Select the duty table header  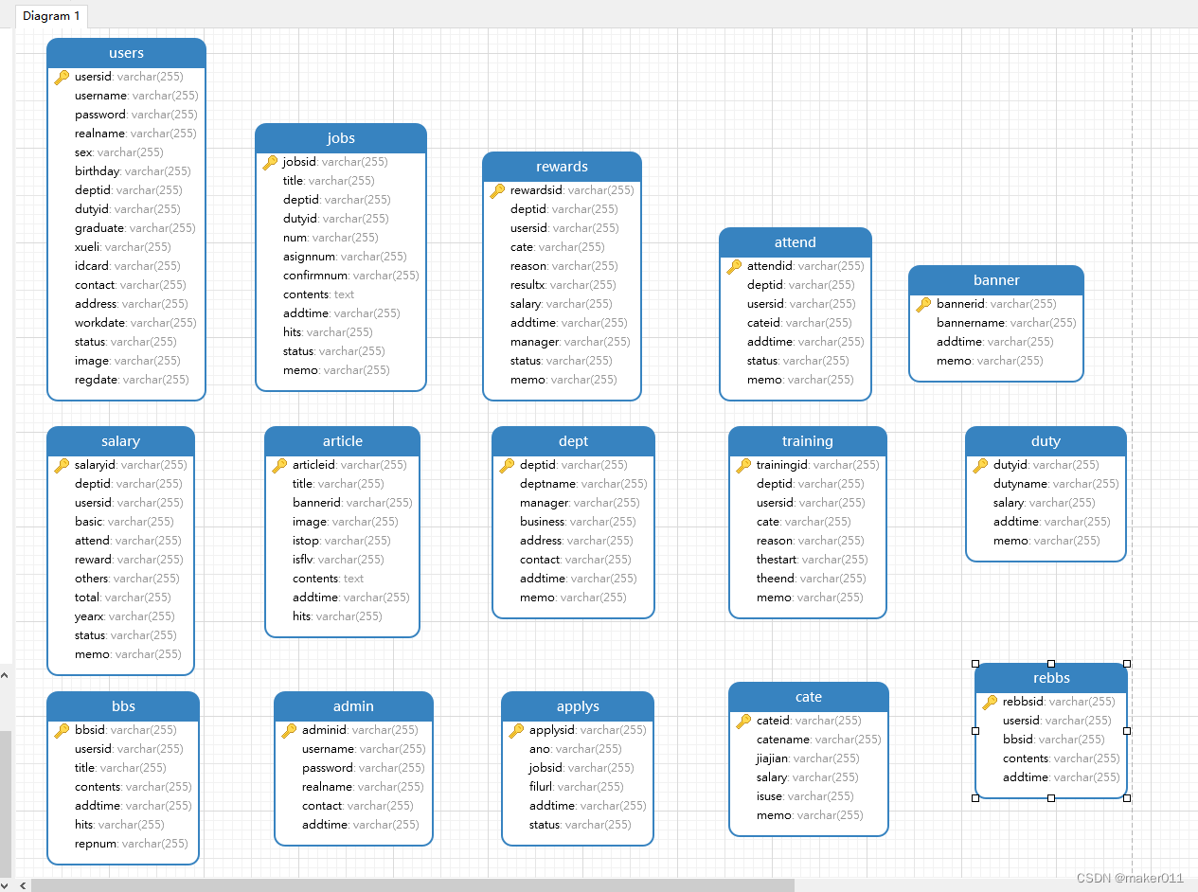pyautogui.click(x=1046, y=441)
